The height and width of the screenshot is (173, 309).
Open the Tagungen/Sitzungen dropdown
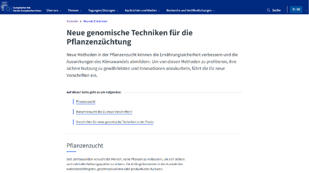coord(103,10)
